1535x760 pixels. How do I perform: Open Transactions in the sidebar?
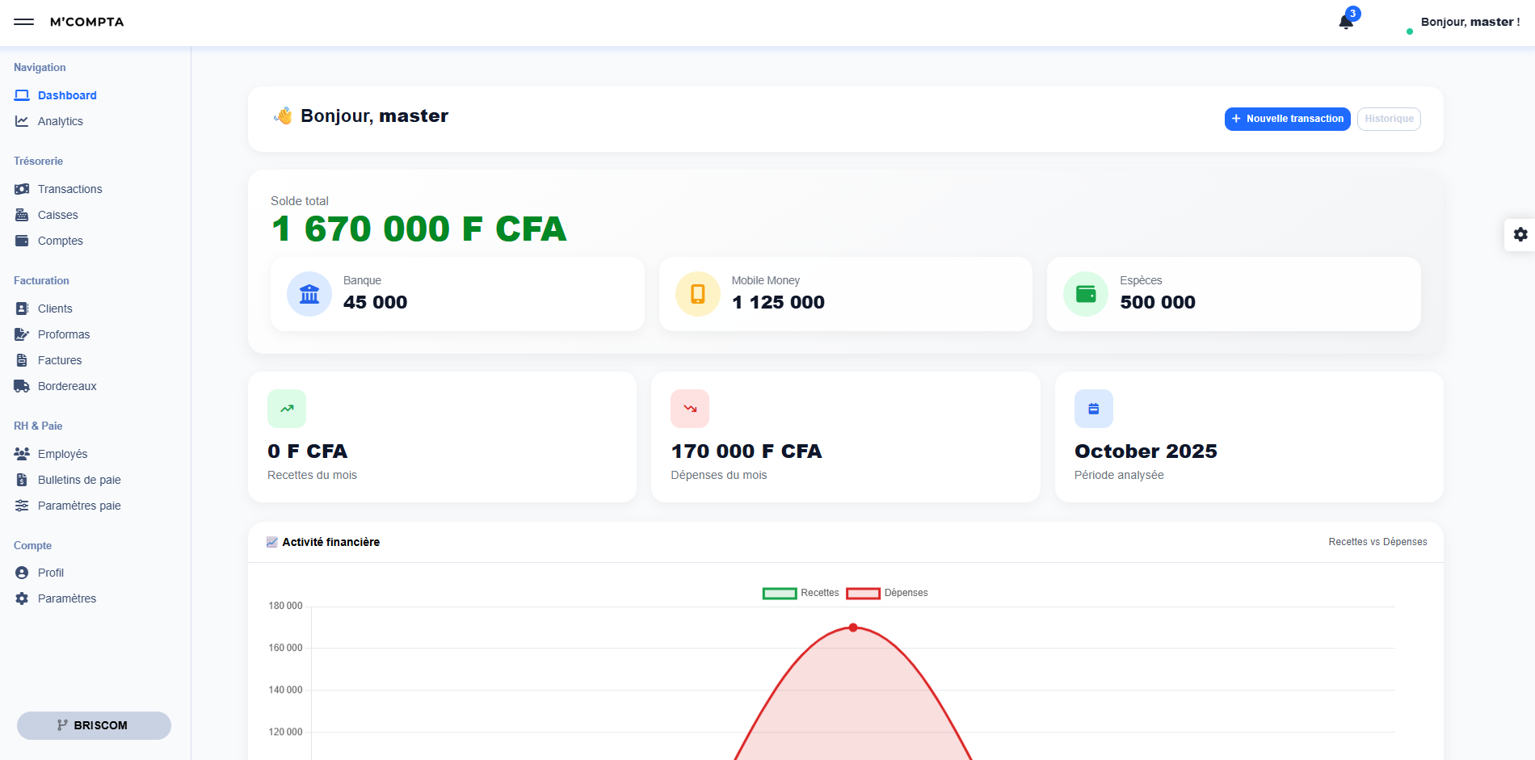[x=69, y=189]
